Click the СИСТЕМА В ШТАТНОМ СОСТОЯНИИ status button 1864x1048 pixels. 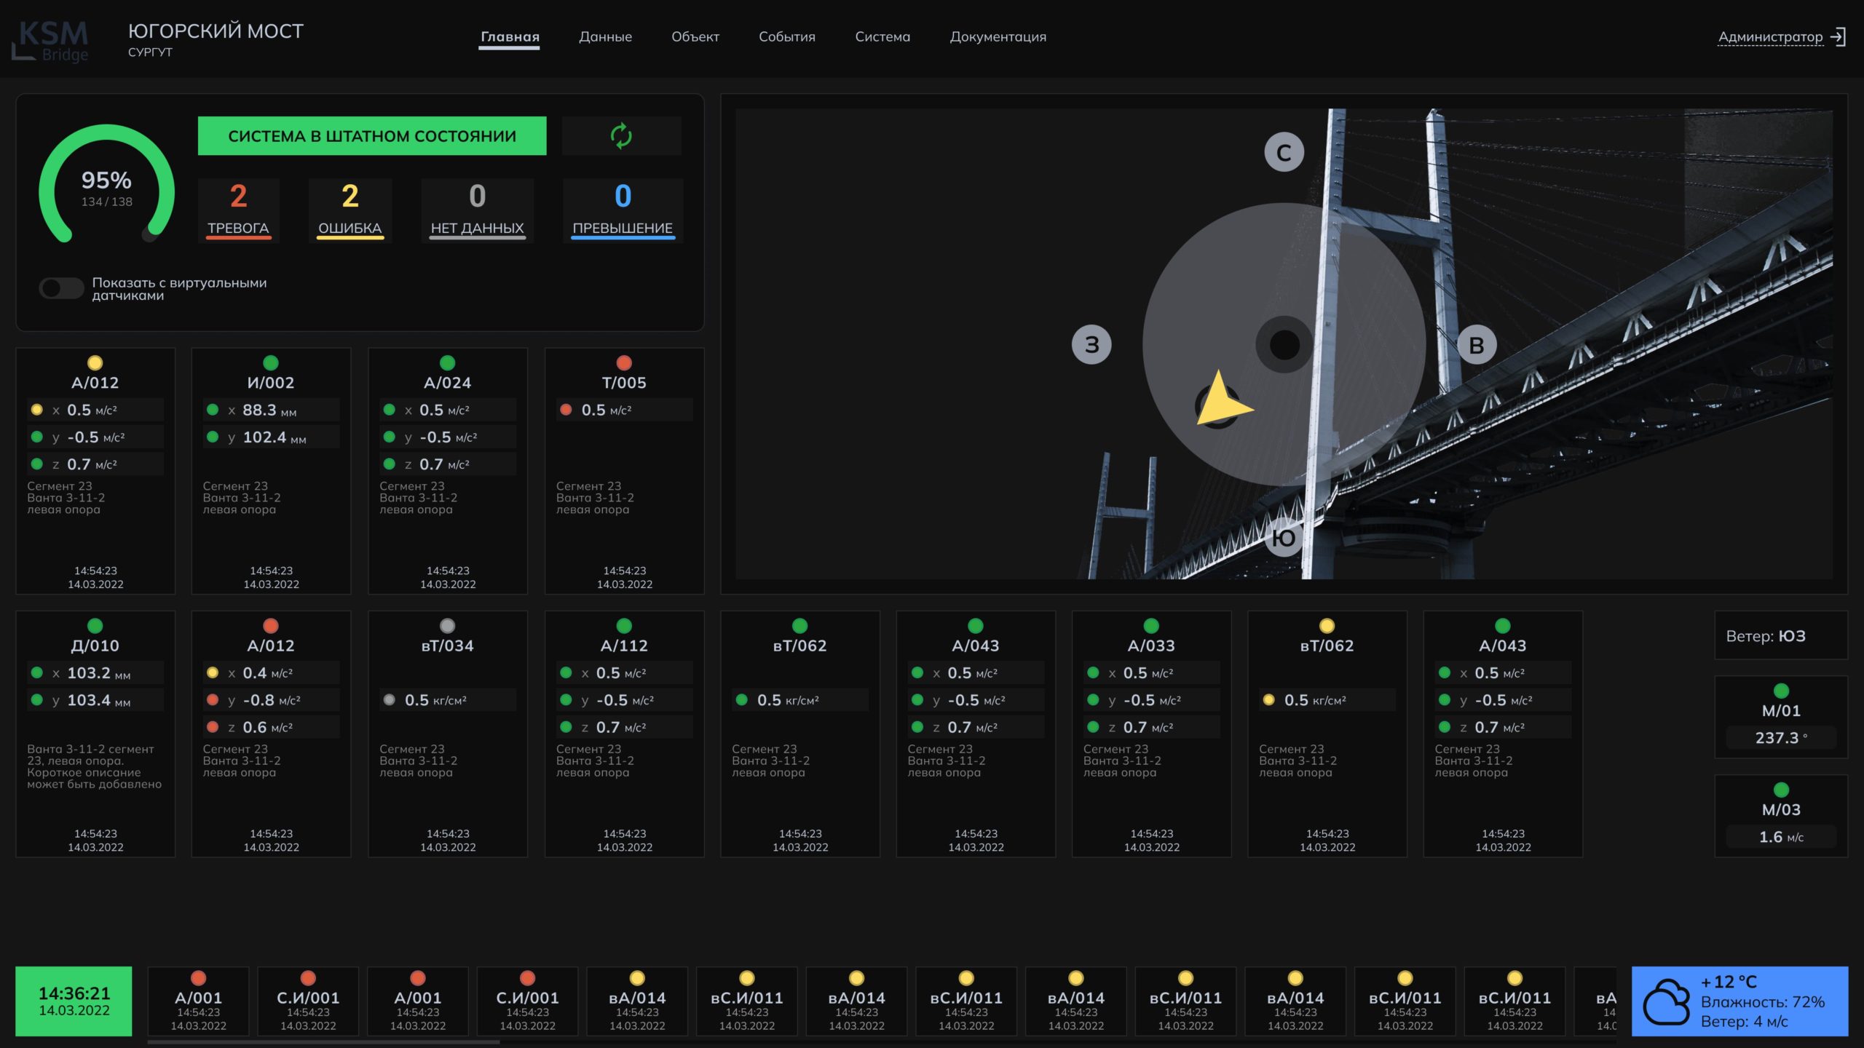click(372, 136)
